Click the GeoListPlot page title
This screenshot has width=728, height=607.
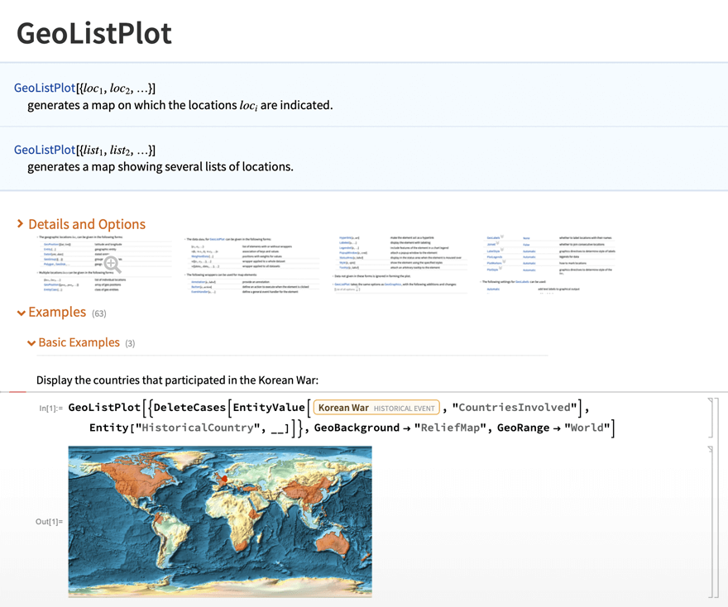pos(94,33)
